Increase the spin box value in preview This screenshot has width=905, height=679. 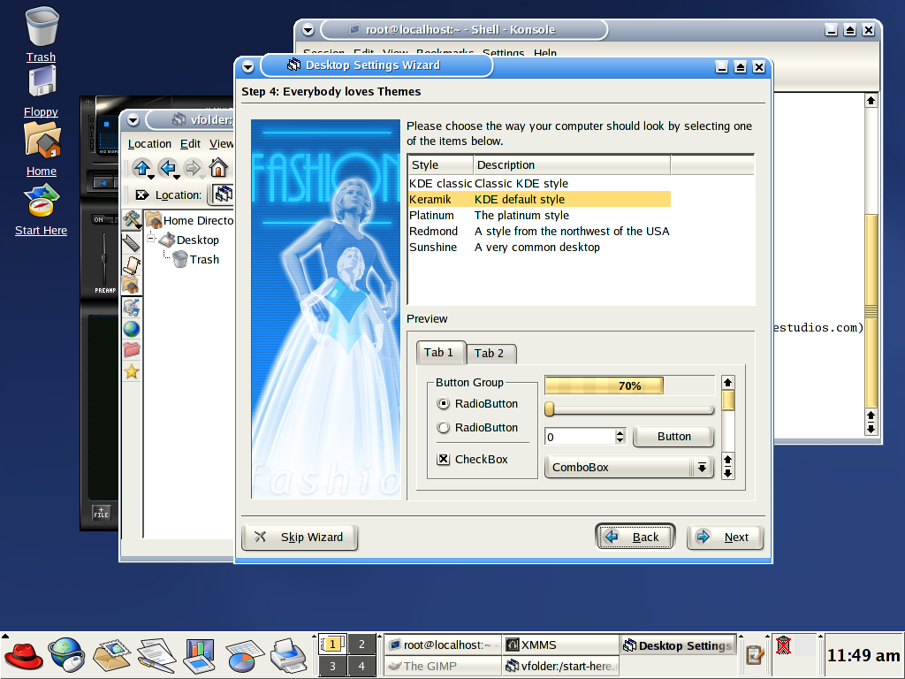pos(620,432)
